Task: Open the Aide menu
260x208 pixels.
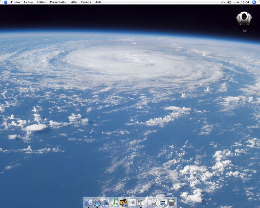Action: (x=98, y=2)
